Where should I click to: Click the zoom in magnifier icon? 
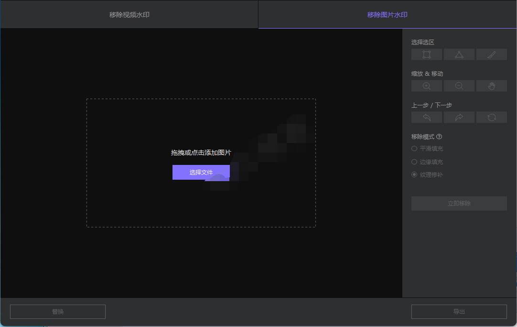(x=426, y=86)
